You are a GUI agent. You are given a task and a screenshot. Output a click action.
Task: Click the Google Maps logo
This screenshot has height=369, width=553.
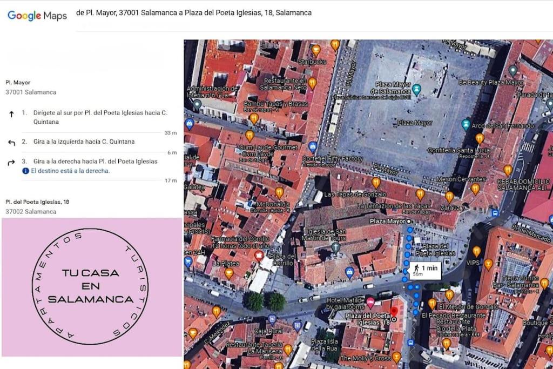pyautogui.click(x=37, y=16)
